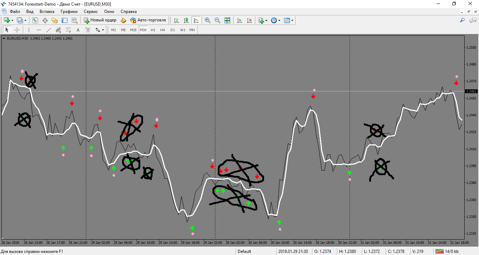
Task: Toggle chart shift icon
Action: [249, 20]
